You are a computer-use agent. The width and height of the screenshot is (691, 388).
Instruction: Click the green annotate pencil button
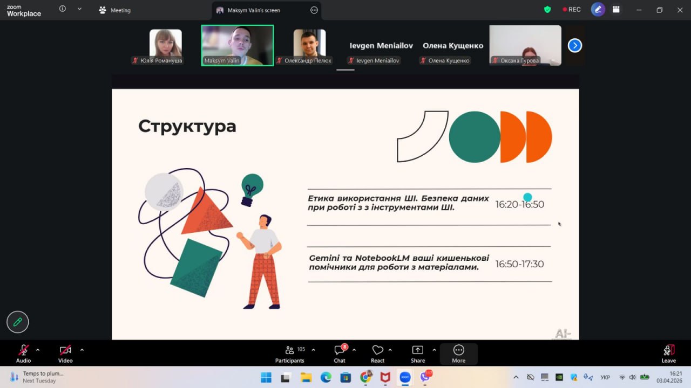pos(18,322)
